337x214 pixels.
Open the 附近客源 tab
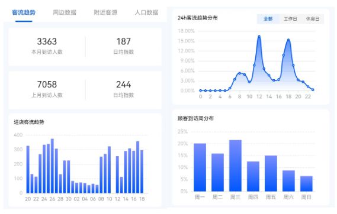click(x=105, y=12)
